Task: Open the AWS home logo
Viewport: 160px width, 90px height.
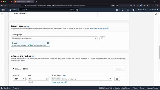Action: click(3, 10)
